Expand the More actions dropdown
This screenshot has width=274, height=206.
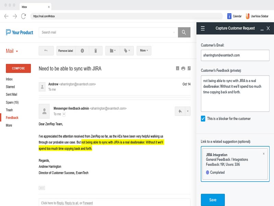click(x=144, y=50)
